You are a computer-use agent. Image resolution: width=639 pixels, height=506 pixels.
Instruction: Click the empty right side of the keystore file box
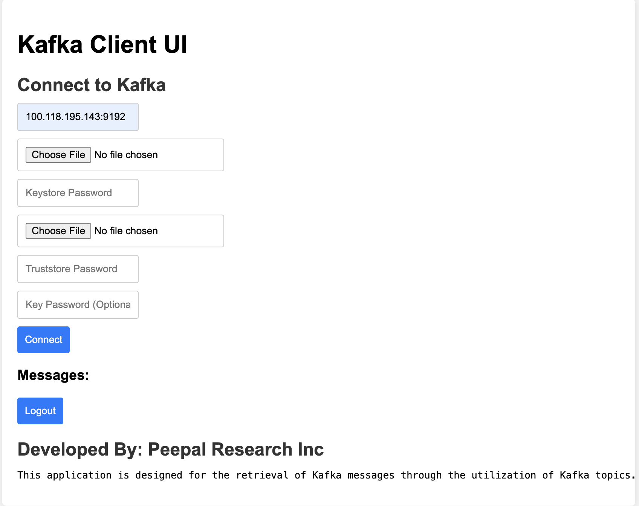pyautogui.click(x=196, y=155)
